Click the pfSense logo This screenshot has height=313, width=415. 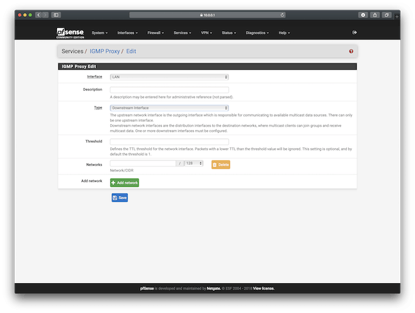70,33
